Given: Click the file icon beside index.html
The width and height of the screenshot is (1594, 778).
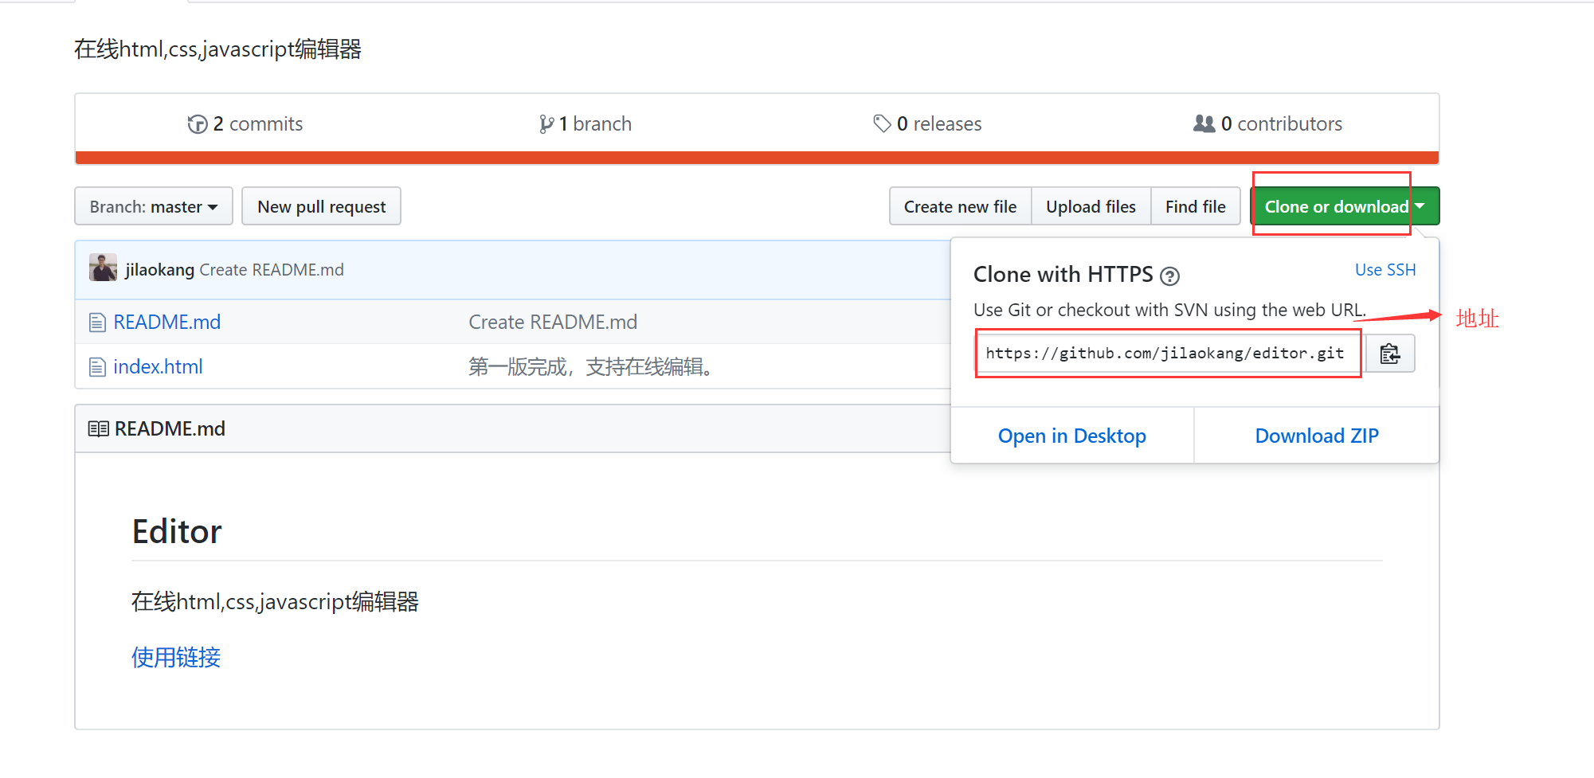Looking at the screenshot, I should (97, 367).
